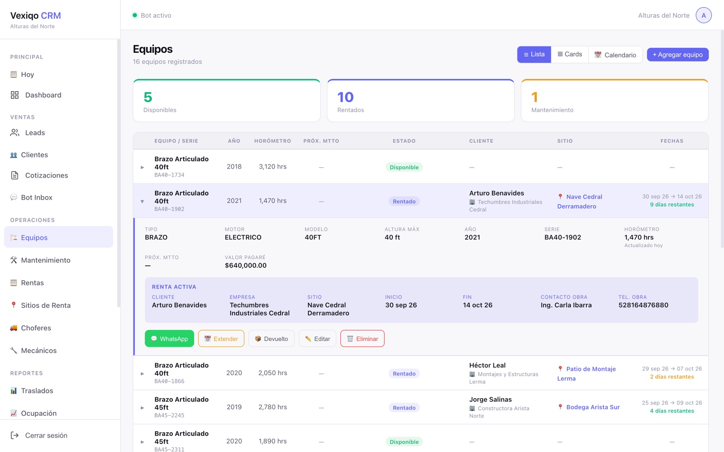Screen dimensions: 724x452
Task: Open Mecánicos wrench icon
Action: [14, 350]
